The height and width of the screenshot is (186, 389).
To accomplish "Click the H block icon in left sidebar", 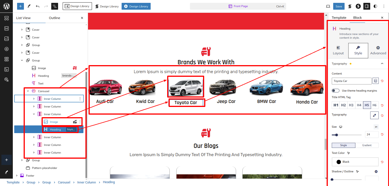I will click(x=6, y=28).
